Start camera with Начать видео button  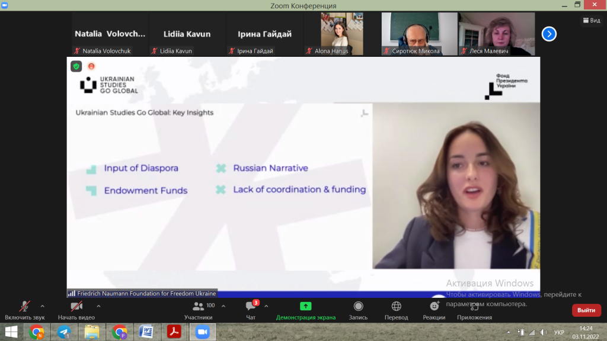[x=76, y=310]
